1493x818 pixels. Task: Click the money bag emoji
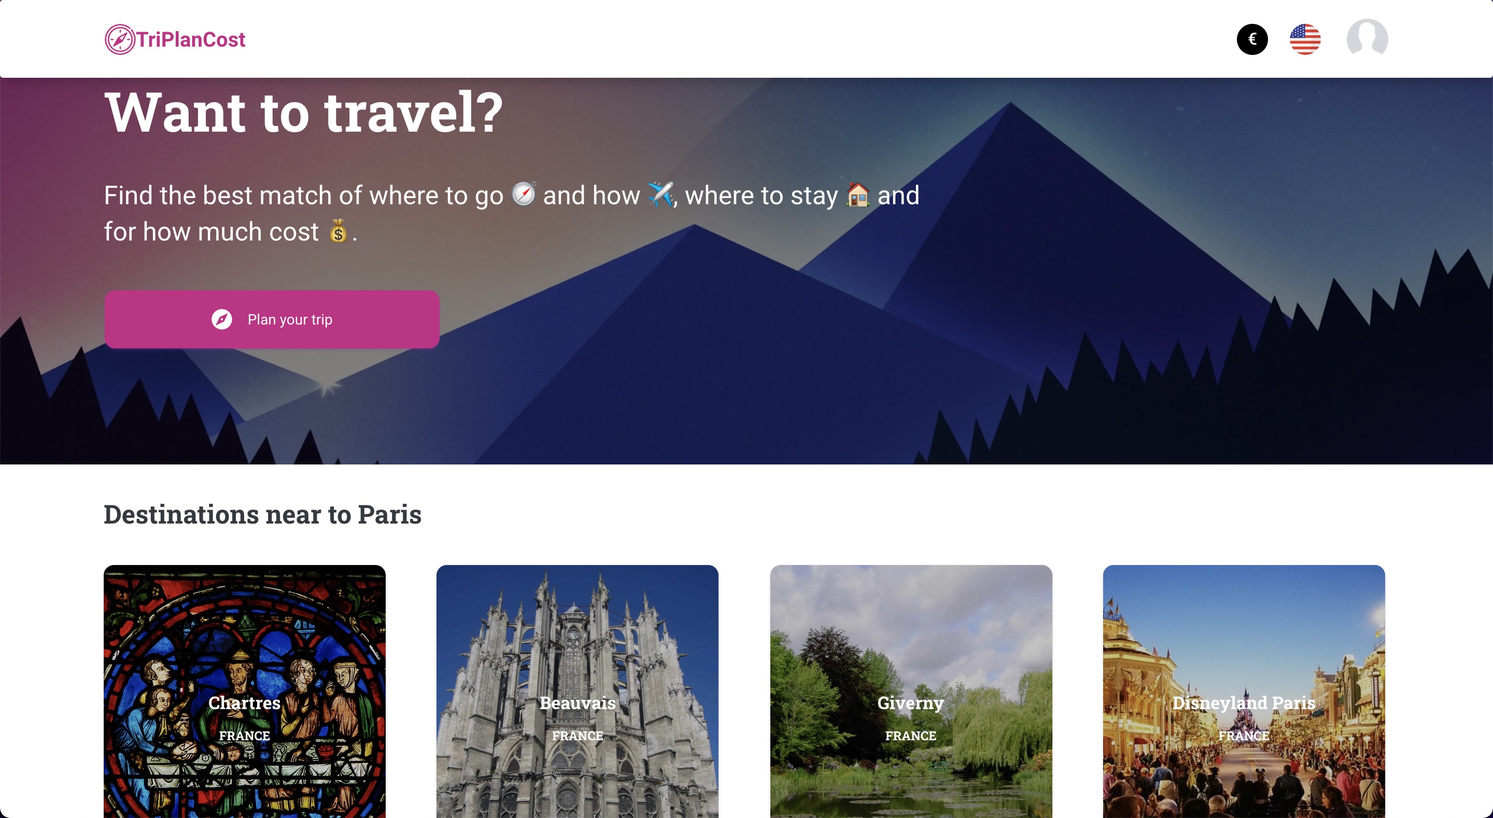[x=338, y=231]
